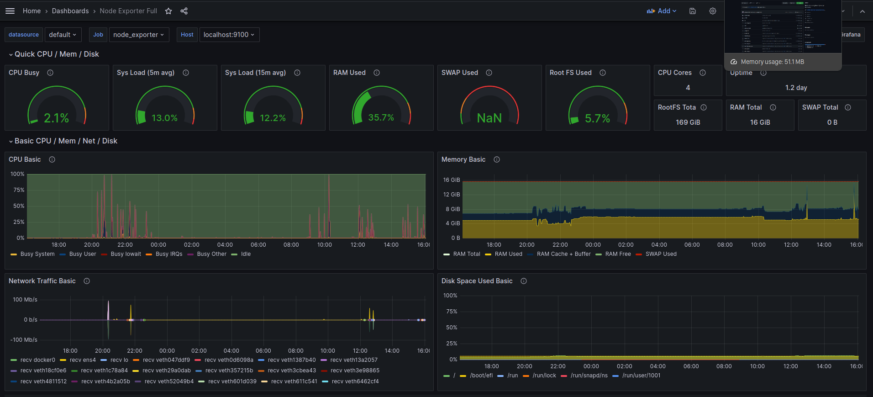Toggle Busy IRQs series in CPU legend
The height and width of the screenshot is (397, 873).
click(169, 254)
